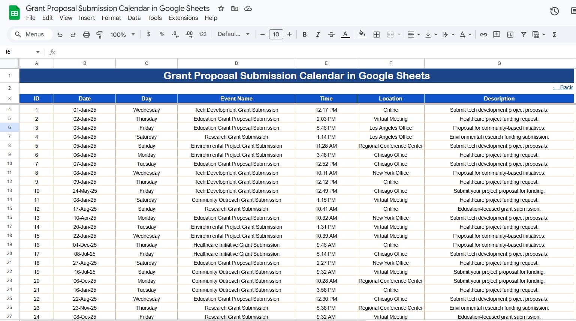
Task: Select the '01-Dec-25' date cell
Action: [x=85, y=245]
